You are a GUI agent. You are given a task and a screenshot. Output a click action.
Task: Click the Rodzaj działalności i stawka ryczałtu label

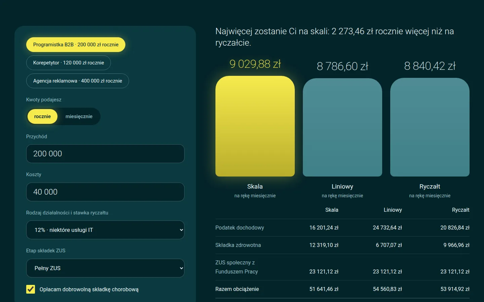coord(67,213)
